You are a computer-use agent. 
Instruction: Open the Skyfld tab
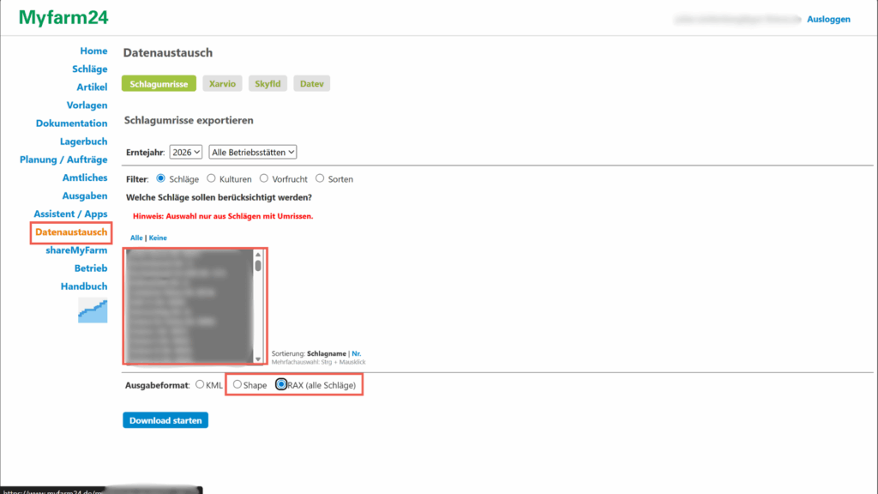click(x=268, y=84)
